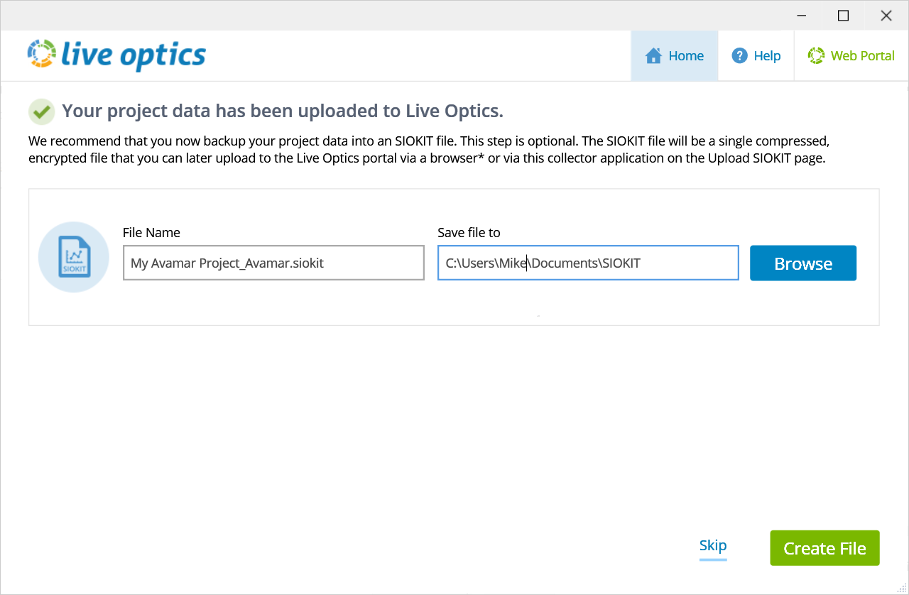Click the 'File Name' label
The image size is (909, 595).
coord(151,232)
